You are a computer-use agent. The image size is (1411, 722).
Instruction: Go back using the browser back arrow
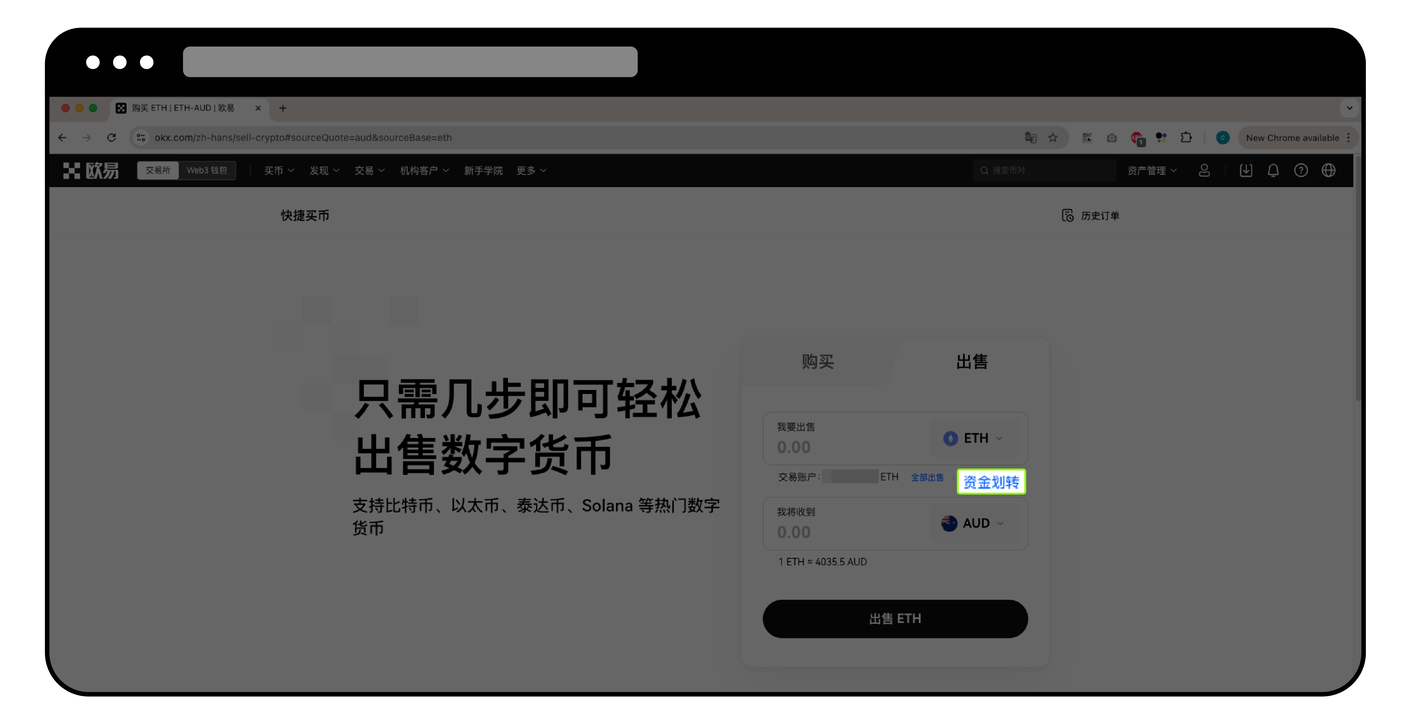coord(63,138)
